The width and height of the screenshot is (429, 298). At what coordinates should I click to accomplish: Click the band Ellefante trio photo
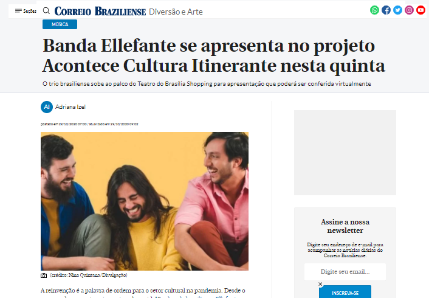pos(145,201)
